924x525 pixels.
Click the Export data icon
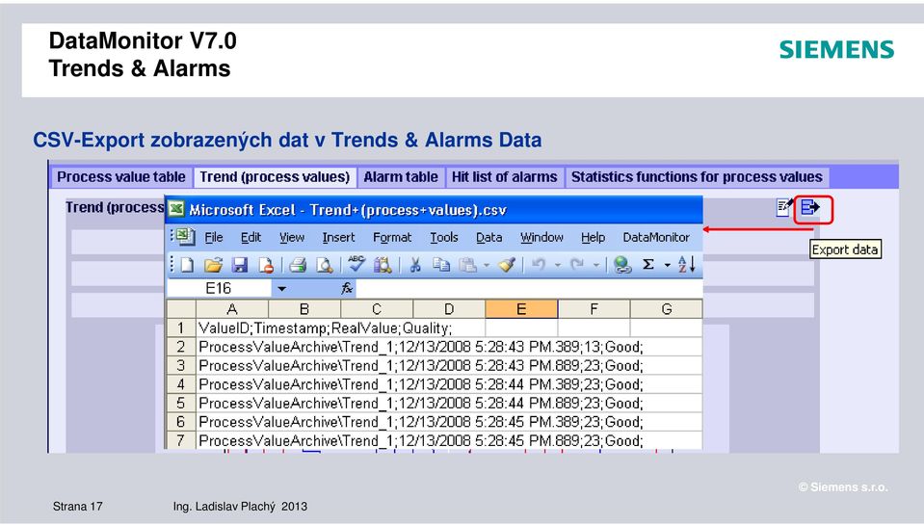coord(810,207)
